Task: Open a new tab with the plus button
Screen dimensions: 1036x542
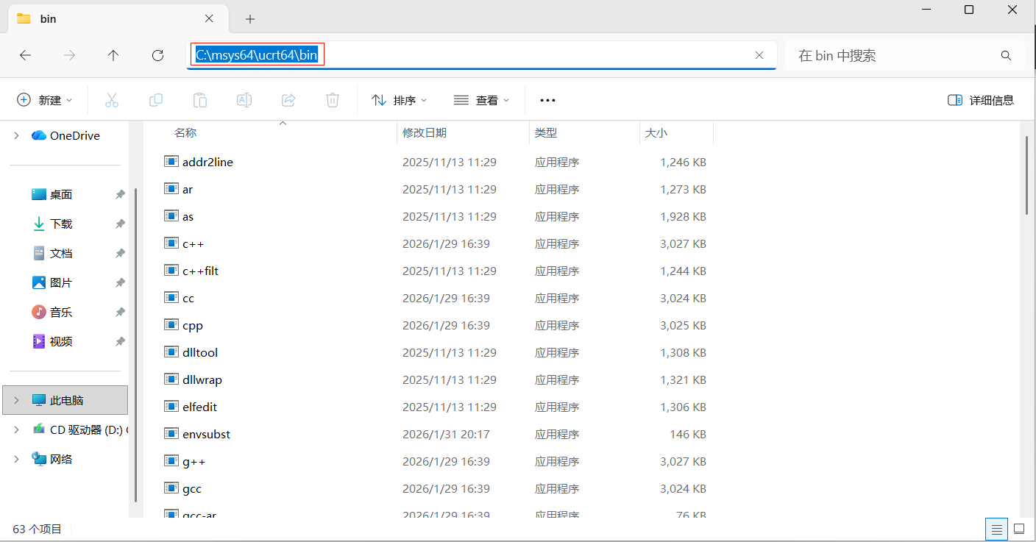Action: 249,18
